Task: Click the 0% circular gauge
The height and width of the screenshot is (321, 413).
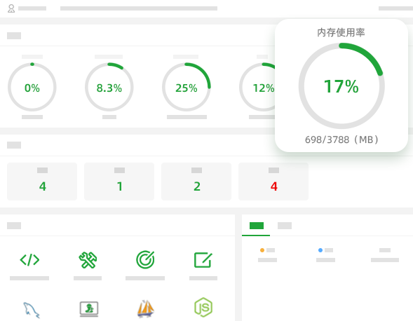Action: pos(32,87)
